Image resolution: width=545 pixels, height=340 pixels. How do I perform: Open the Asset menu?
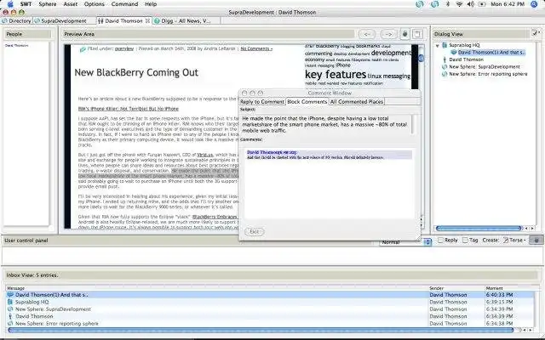tap(70, 4)
